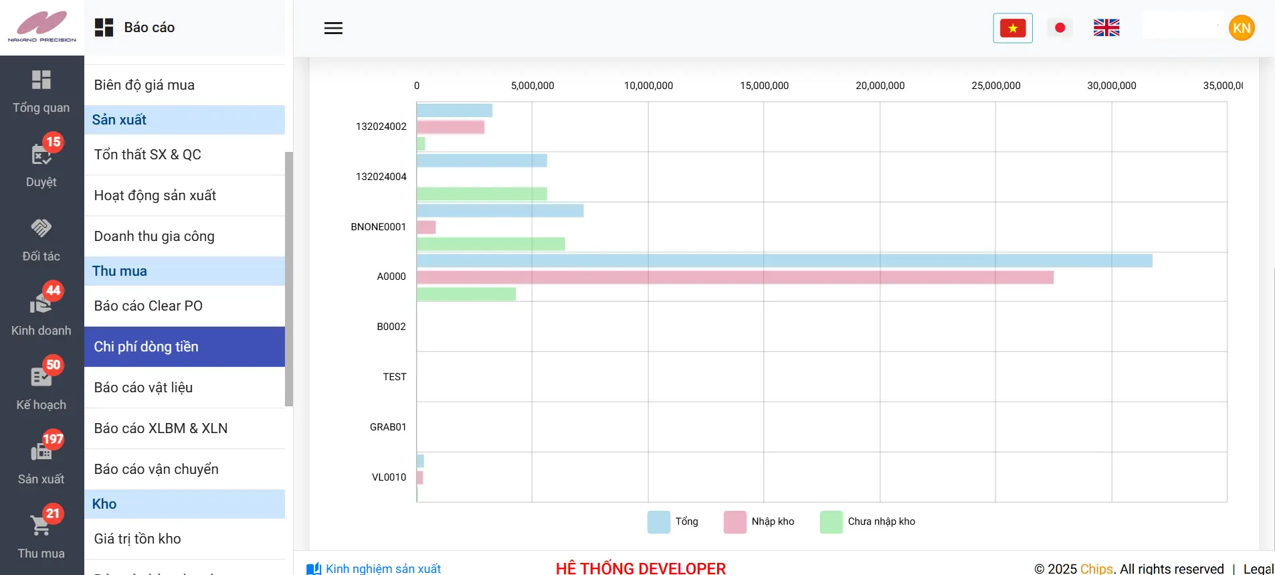This screenshot has height=575, width=1275.
Task: Open the Kinh nghiệm sản xuất link
Action: tap(383, 568)
